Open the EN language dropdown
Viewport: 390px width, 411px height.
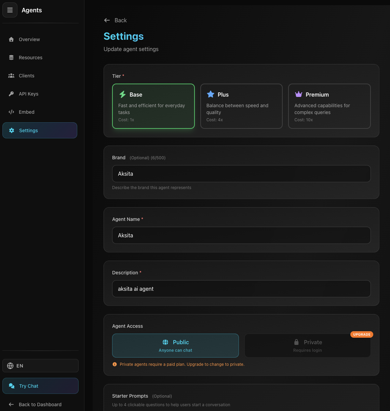click(40, 366)
